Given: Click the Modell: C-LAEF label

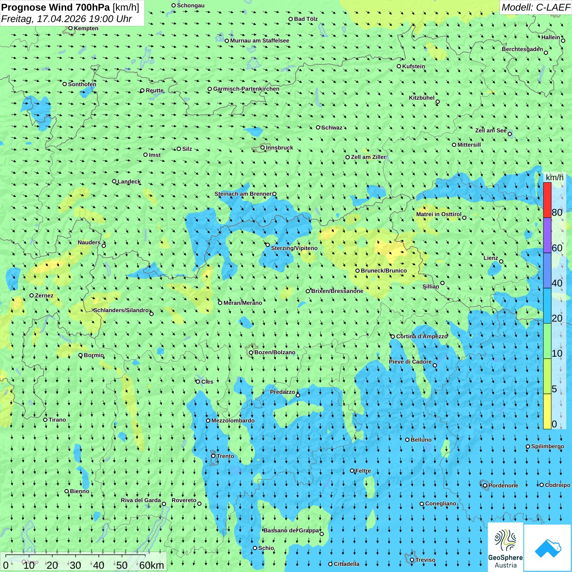Looking at the screenshot, I should (536, 7).
